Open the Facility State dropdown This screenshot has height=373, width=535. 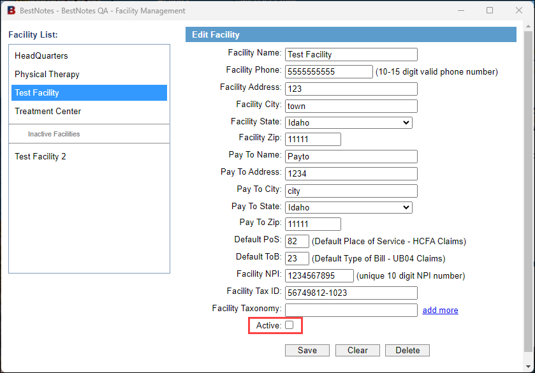point(349,122)
